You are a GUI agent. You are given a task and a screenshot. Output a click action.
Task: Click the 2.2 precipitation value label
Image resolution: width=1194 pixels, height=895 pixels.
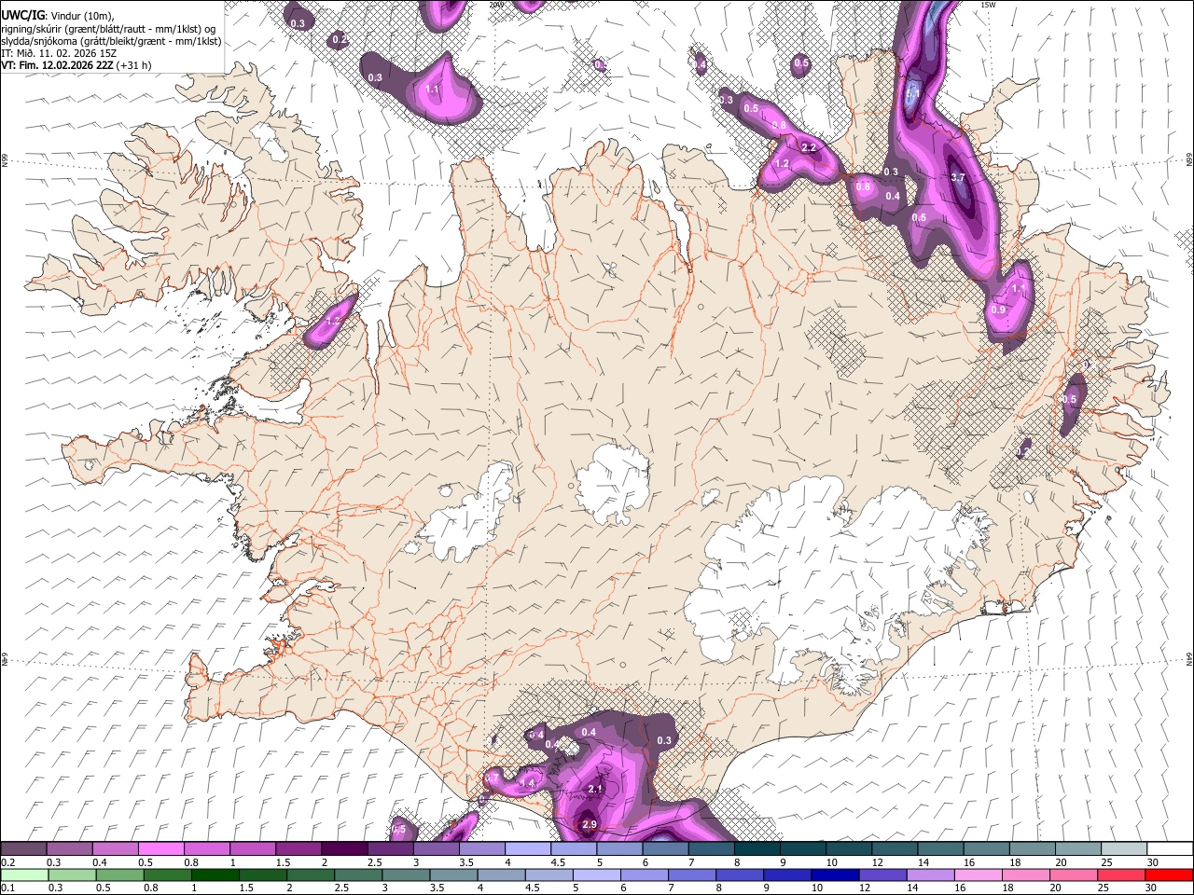(x=809, y=147)
